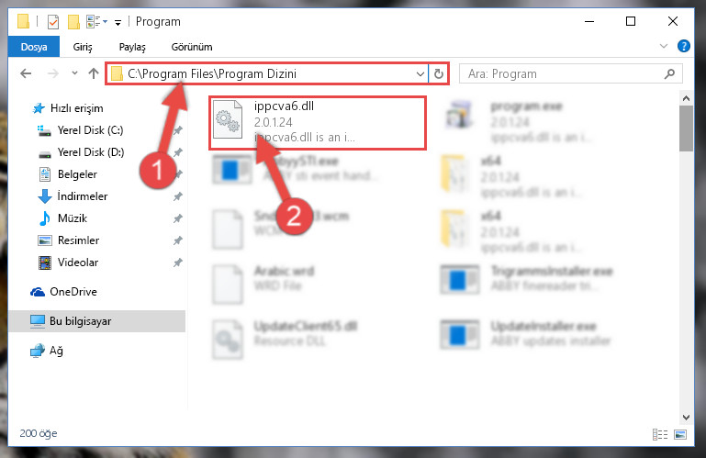Viewport: 706px width, 458px height.
Task: Click the vertical scrollbar thumb
Action: click(686, 128)
